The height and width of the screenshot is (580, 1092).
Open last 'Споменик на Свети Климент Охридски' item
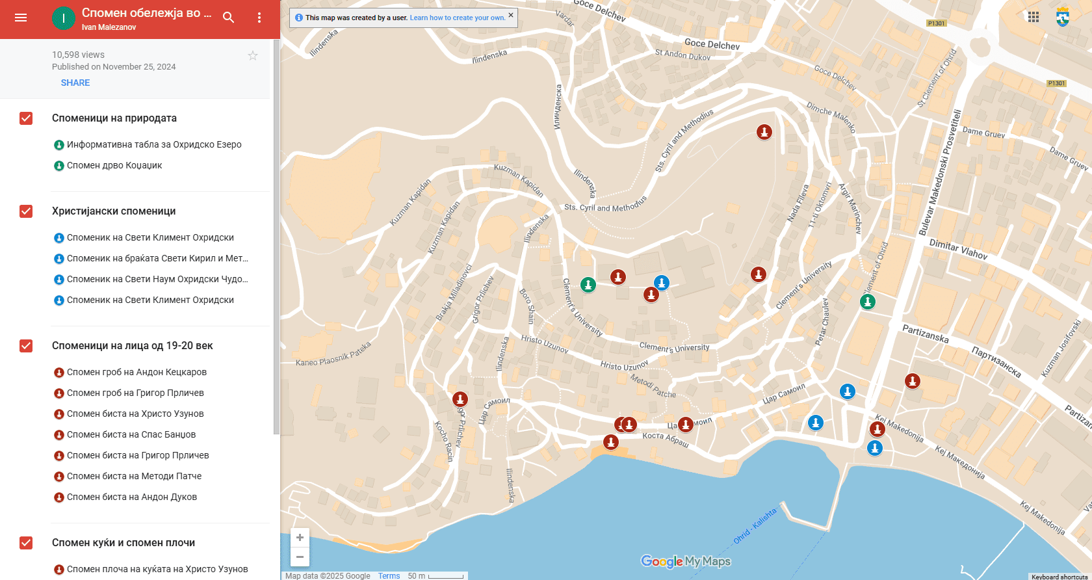pyautogui.click(x=150, y=300)
